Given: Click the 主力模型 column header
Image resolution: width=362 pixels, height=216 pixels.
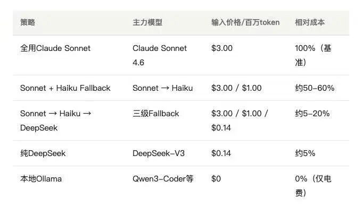Looking at the screenshot, I should (x=147, y=23).
